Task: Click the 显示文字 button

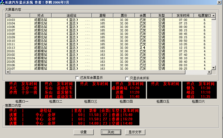Action: click(x=135, y=132)
